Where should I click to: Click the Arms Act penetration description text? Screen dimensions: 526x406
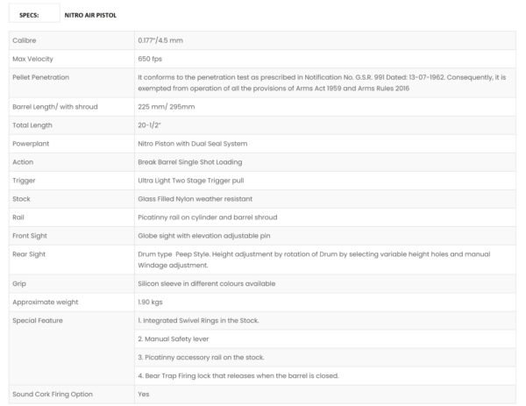pyautogui.click(x=321, y=82)
